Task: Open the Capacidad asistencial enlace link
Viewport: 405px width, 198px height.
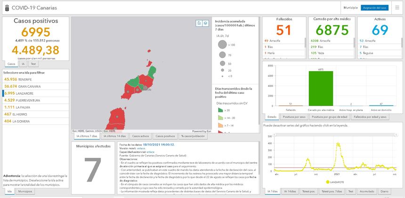Action: (x=151, y=152)
